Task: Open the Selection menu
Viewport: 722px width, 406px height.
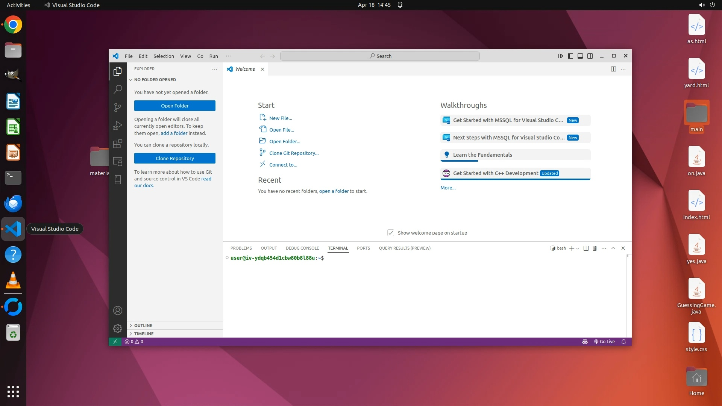Action: tap(164, 56)
